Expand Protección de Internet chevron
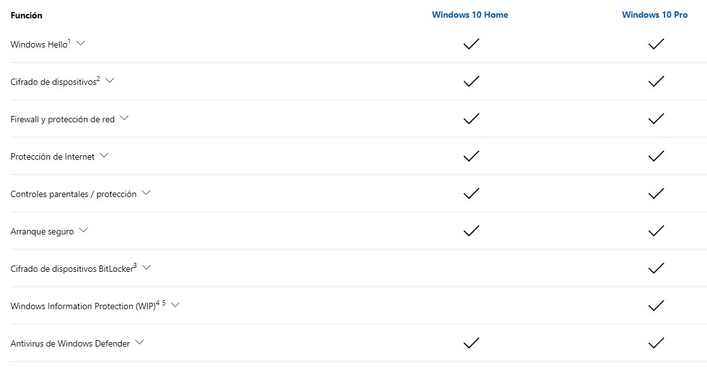Viewport: 707px width, 370px height. 104,156
